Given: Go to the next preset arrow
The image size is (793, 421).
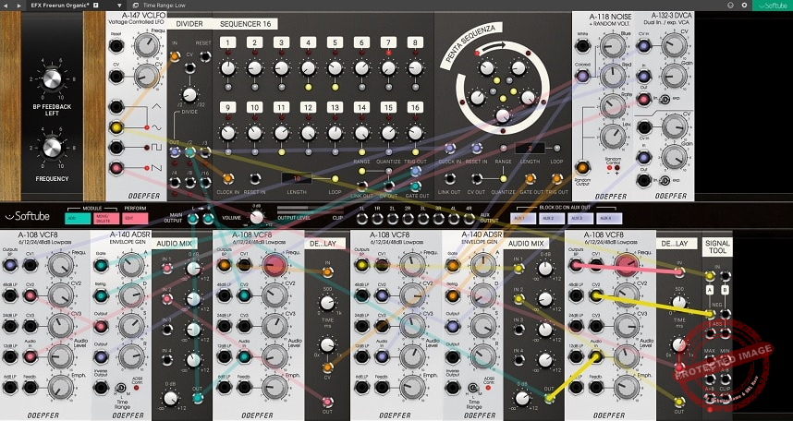Looking at the screenshot, I should pyautogui.click(x=18, y=5).
